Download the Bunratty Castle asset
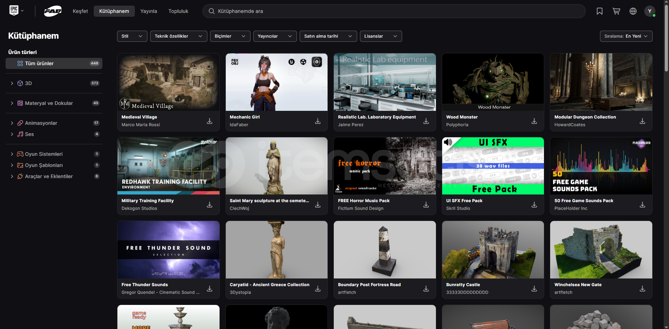669x329 pixels. point(534,289)
